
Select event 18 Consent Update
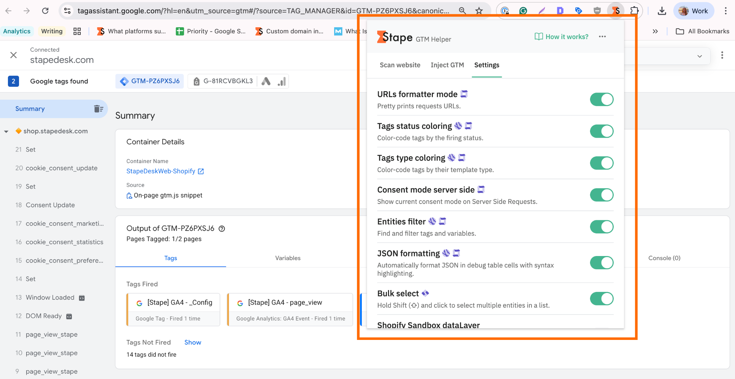tap(45, 205)
